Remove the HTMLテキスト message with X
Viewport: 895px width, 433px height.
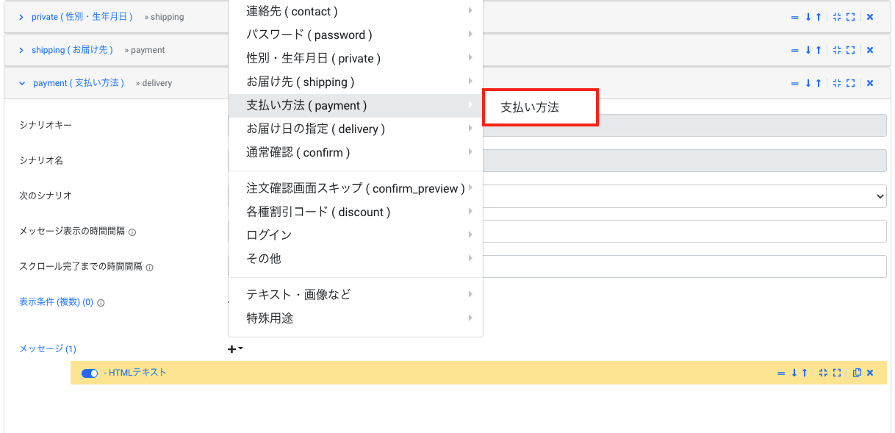tap(870, 373)
